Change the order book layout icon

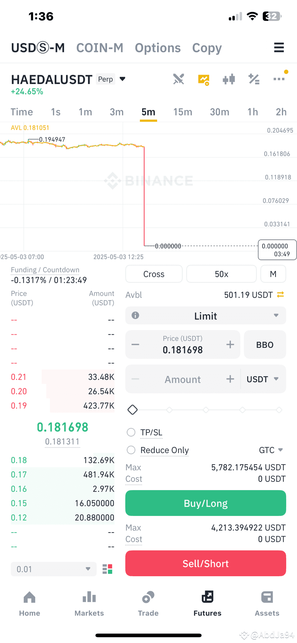(x=107, y=569)
